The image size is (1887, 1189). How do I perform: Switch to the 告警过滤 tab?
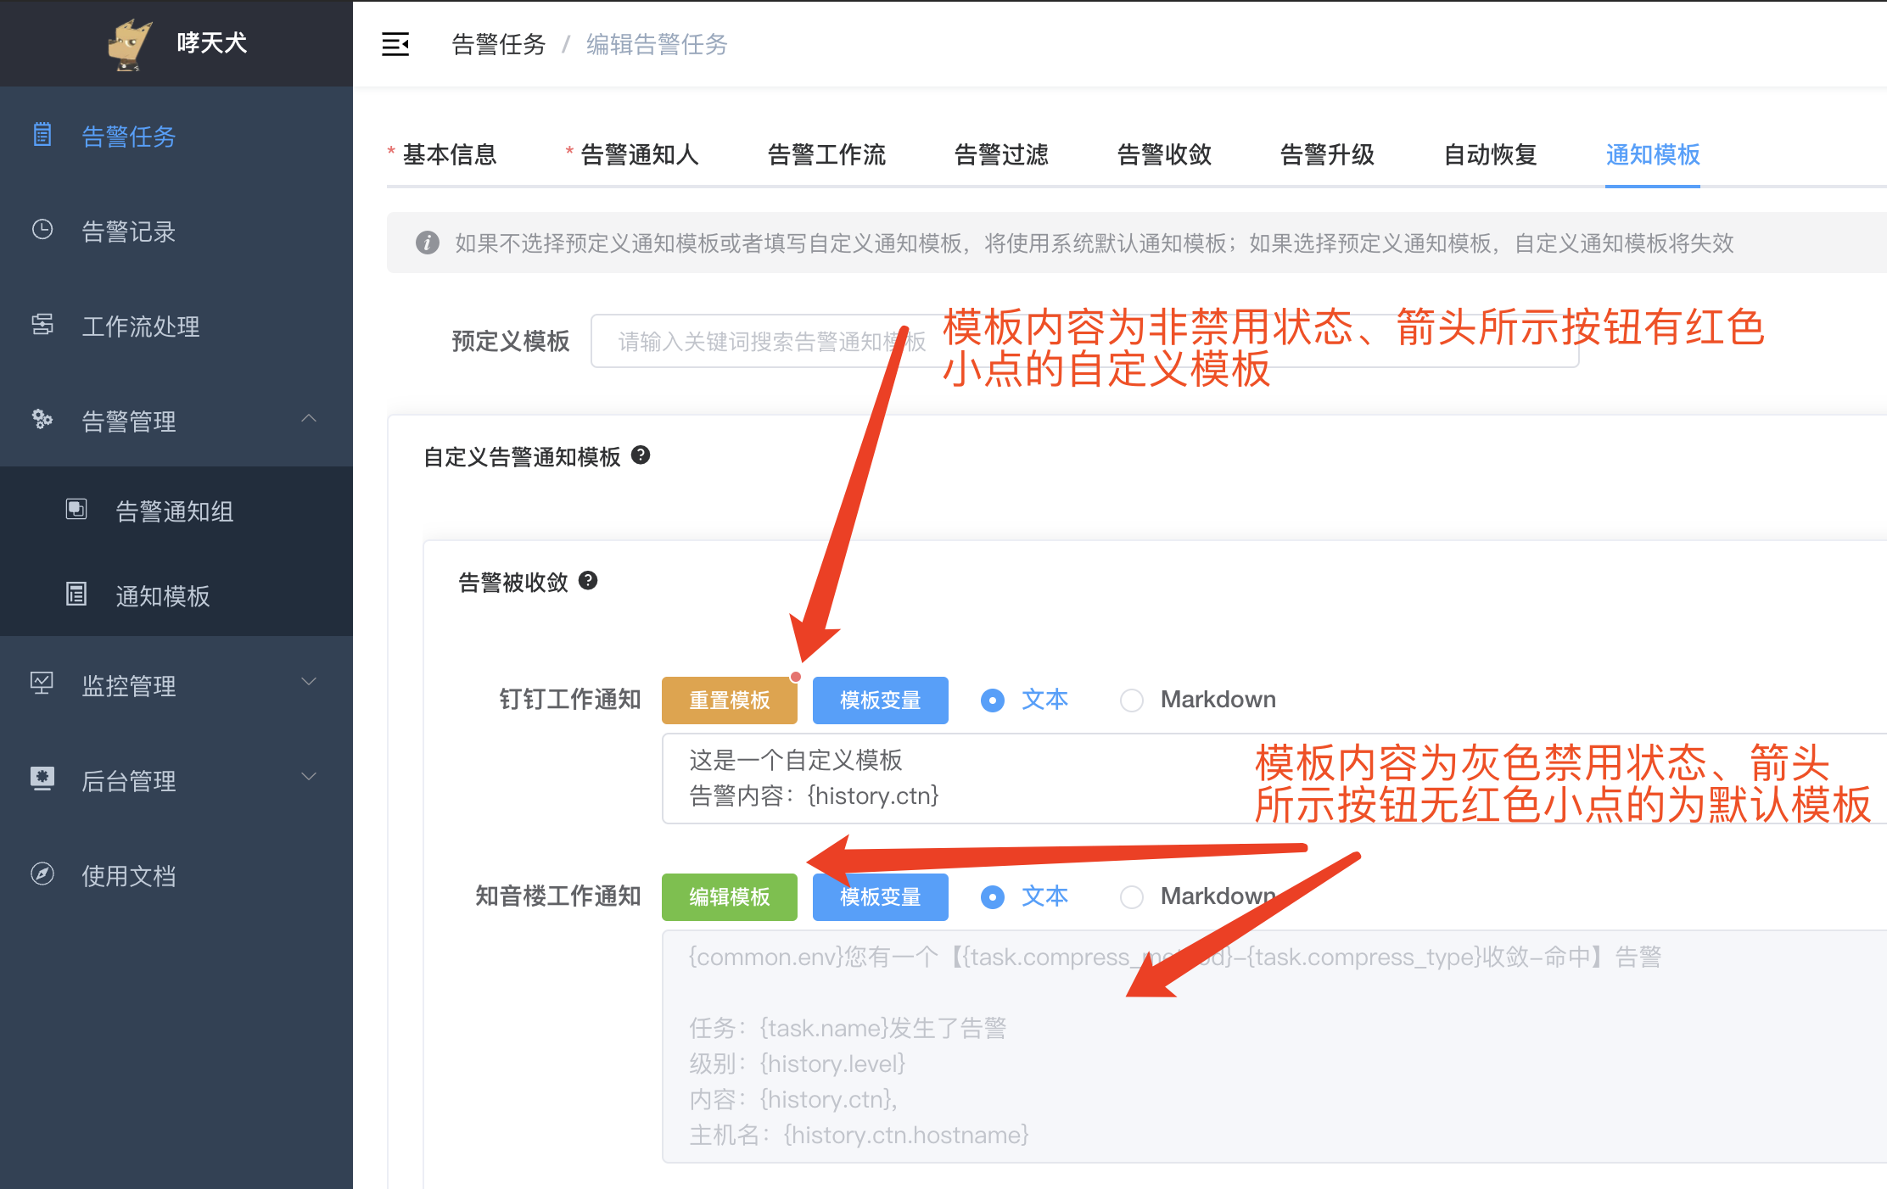(1001, 155)
